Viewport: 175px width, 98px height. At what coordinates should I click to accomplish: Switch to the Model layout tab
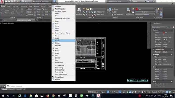point(4,89)
